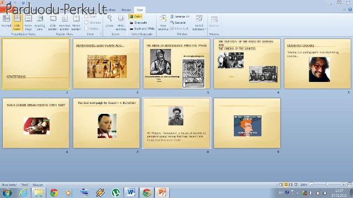Select the View tab
353x198 pixels.
140,10
